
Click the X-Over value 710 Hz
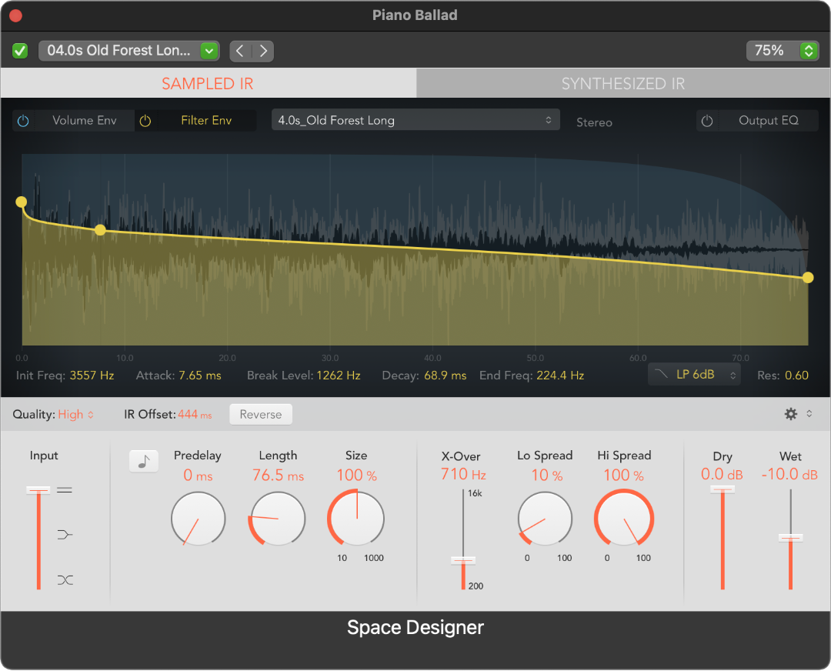pos(463,474)
